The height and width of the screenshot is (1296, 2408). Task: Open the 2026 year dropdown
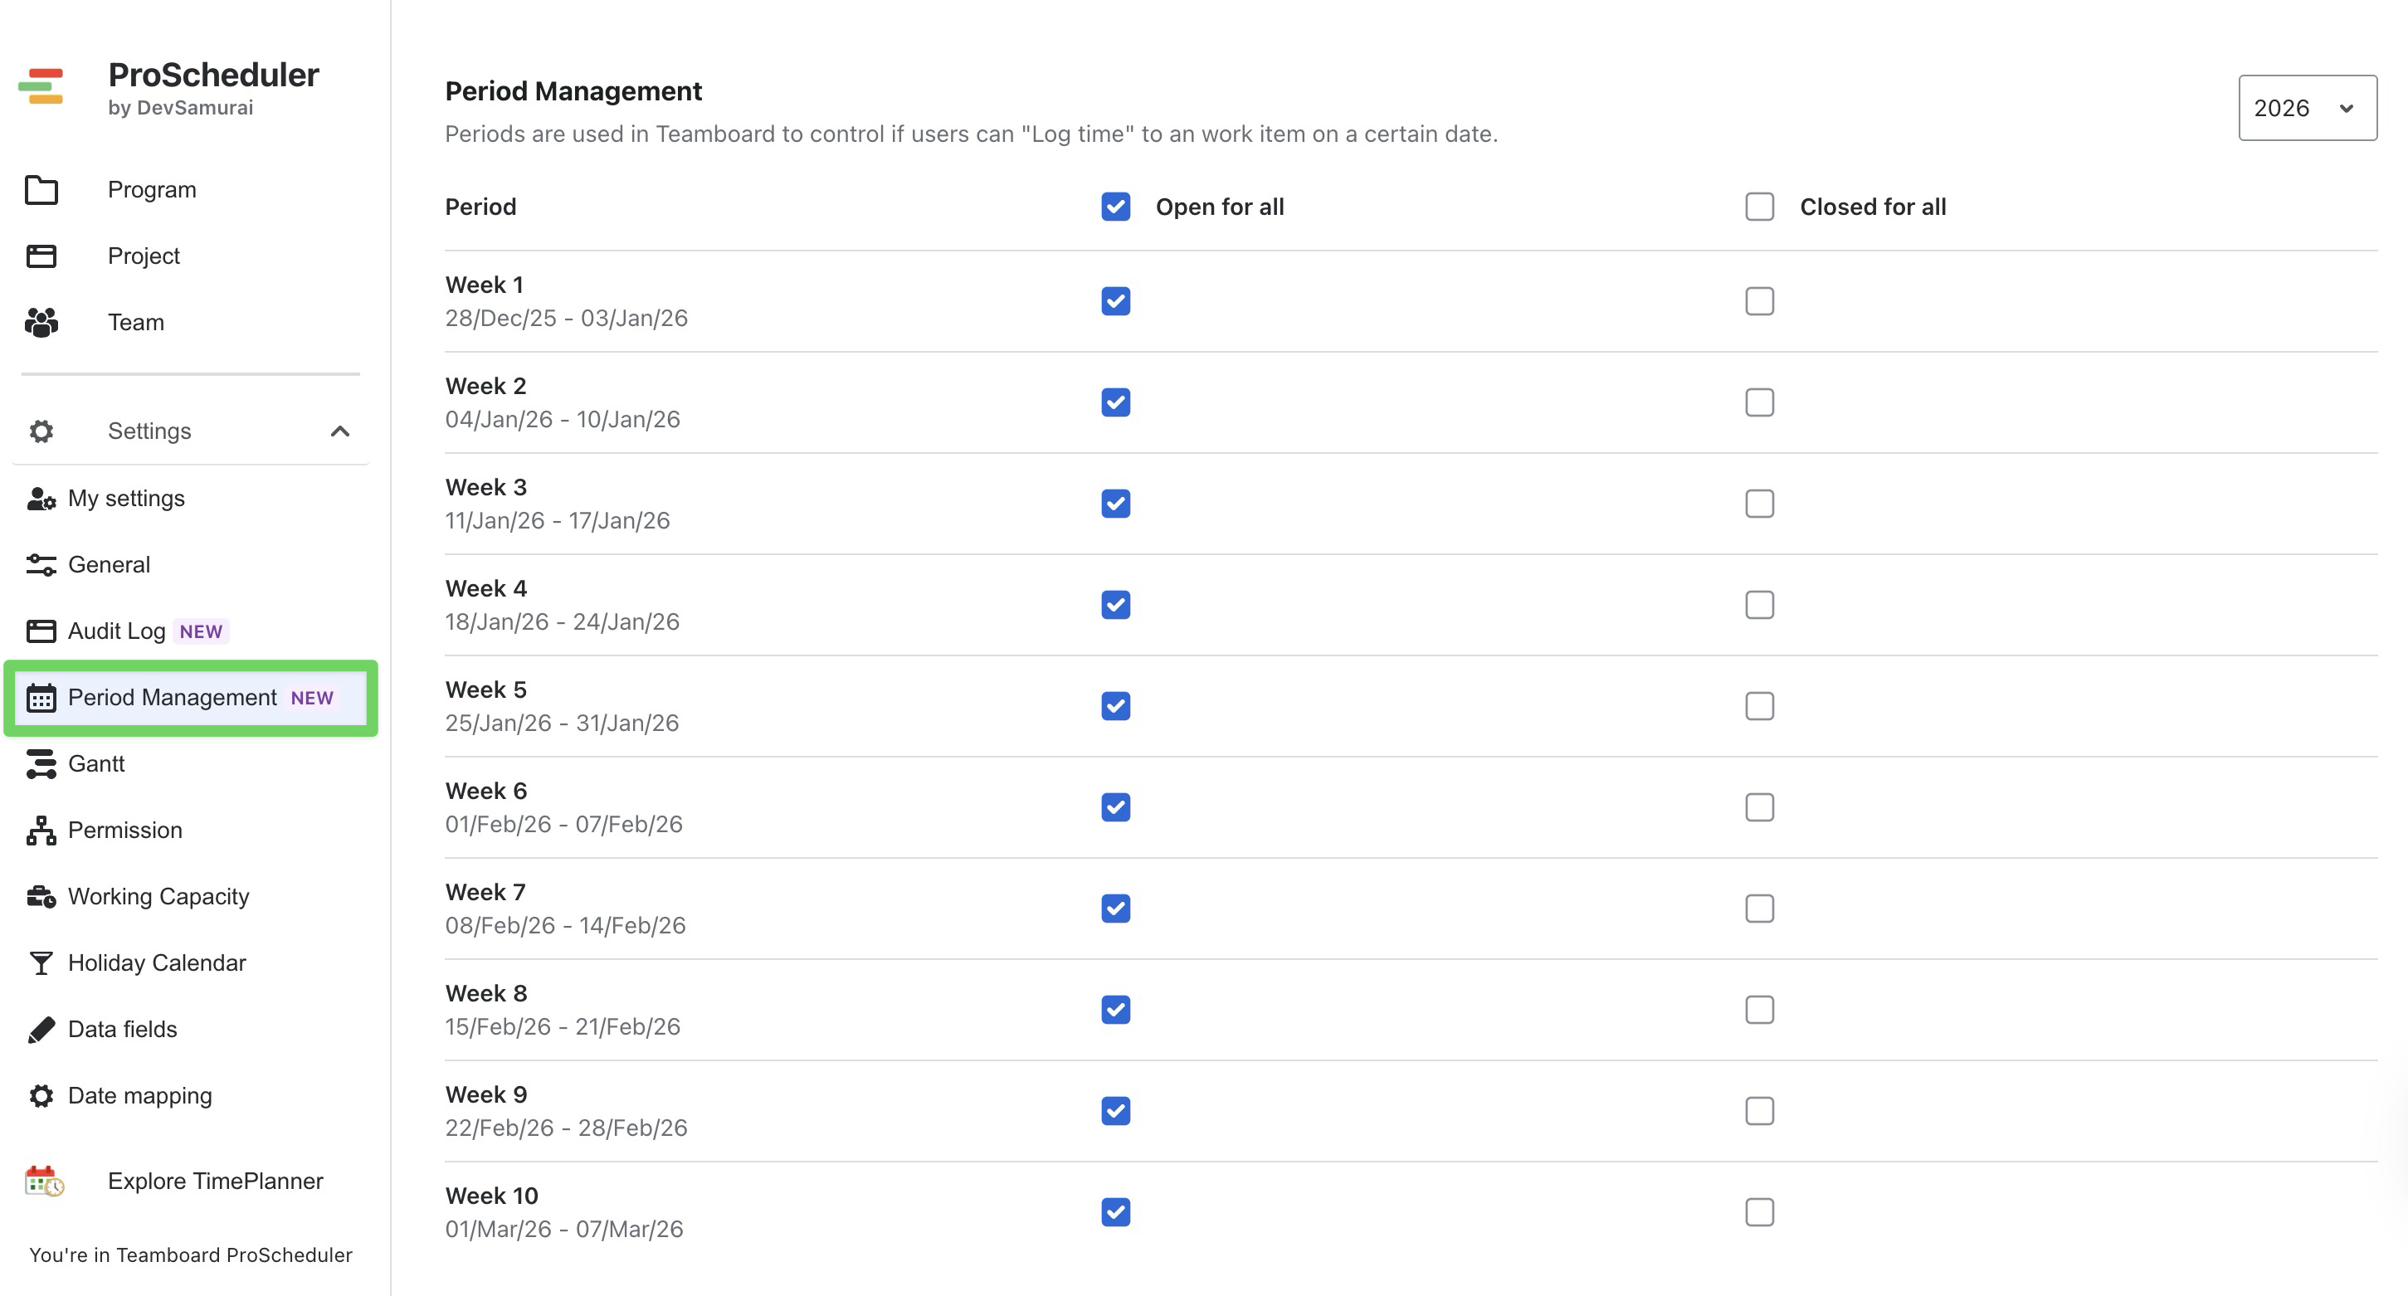click(x=2306, y=109)
